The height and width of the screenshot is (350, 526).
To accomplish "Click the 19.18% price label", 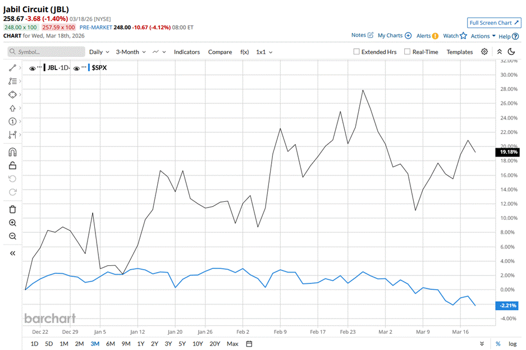I will [x=508, y=152].
